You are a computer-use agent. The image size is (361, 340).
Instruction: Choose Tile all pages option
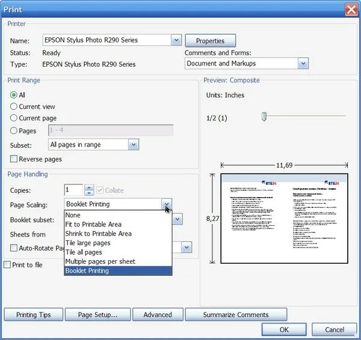[118, 252]
